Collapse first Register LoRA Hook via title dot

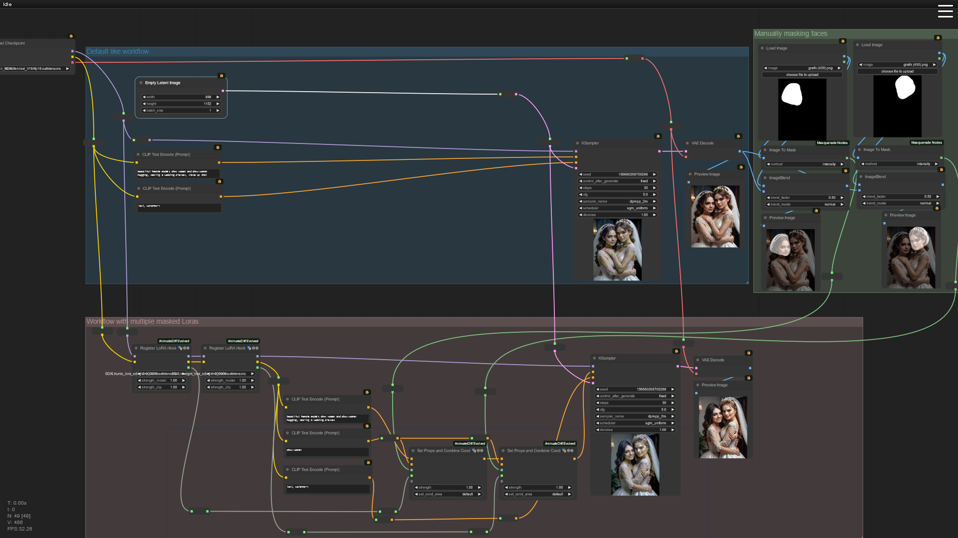136,348
